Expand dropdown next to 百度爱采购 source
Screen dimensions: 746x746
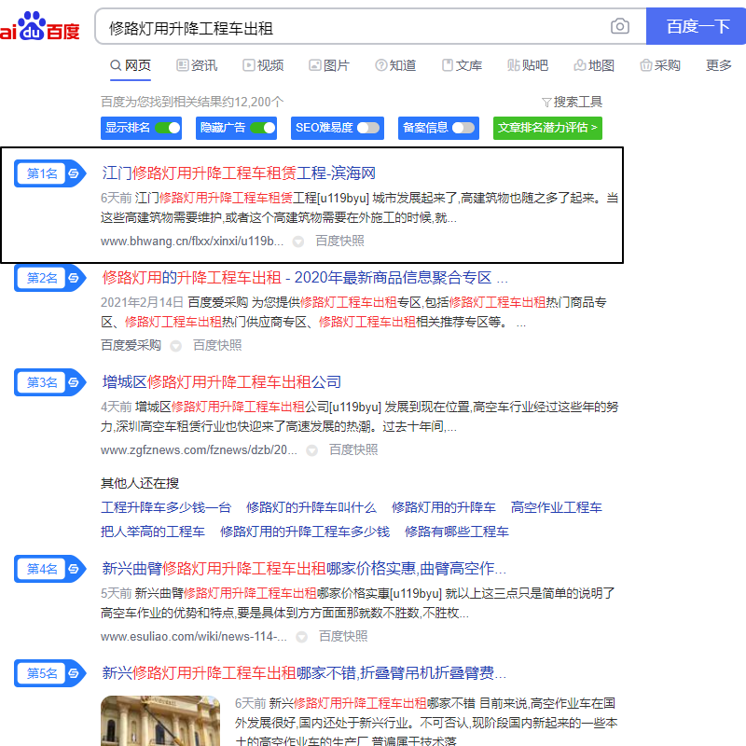176,346
